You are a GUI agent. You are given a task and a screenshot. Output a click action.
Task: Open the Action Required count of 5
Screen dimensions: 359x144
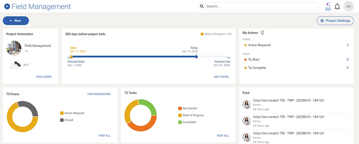coord(348,45)
